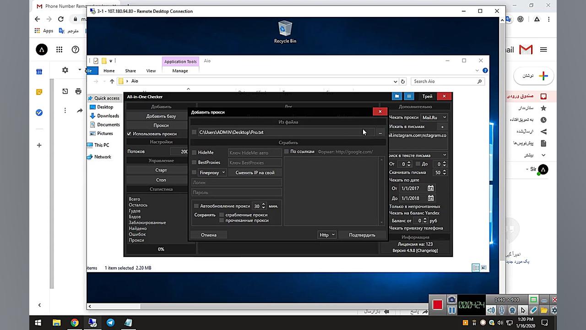The image size is (586, 330).
Task: Open Google Tasks in Gmail side panel
Action: [x=39, y=112]
